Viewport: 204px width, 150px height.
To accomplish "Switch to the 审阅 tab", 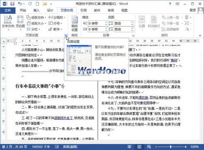I will click(x=111, y=10).
